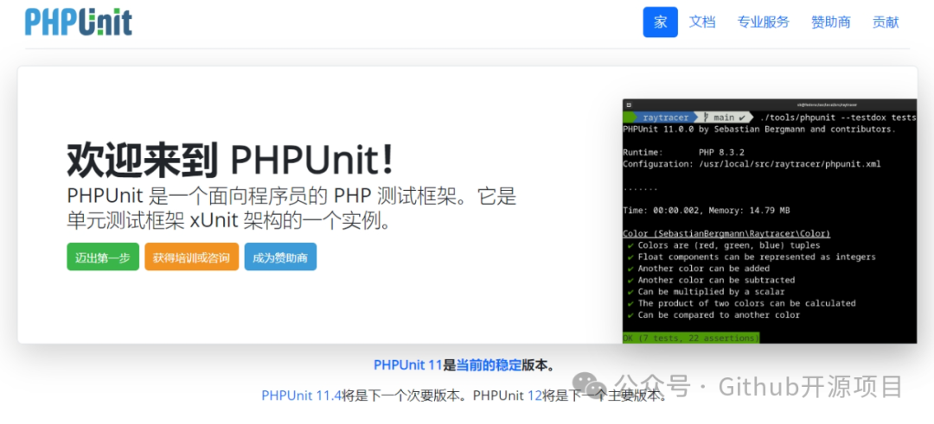The height and width of the screenshot is (424, 934).
Task: Click the 'OK (7 tests, 22 assertions)' line
Action: click(691, 338)
